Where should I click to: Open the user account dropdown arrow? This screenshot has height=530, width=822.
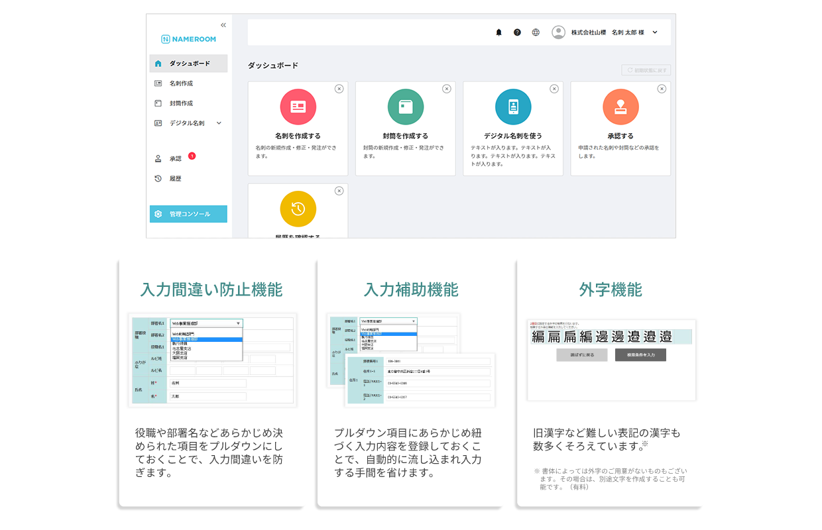(655, 32)
